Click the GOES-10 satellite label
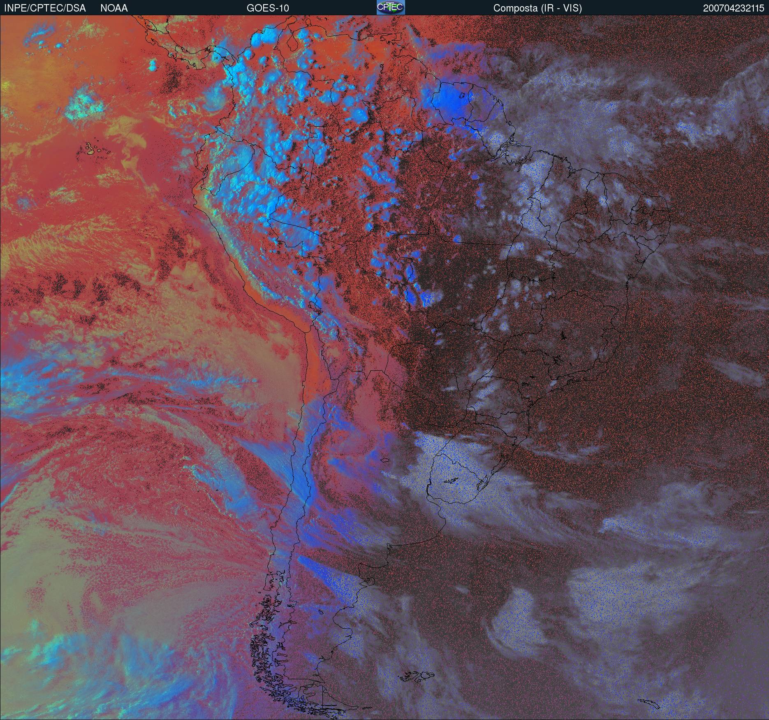769x720 pixels. tap(268, 8)
